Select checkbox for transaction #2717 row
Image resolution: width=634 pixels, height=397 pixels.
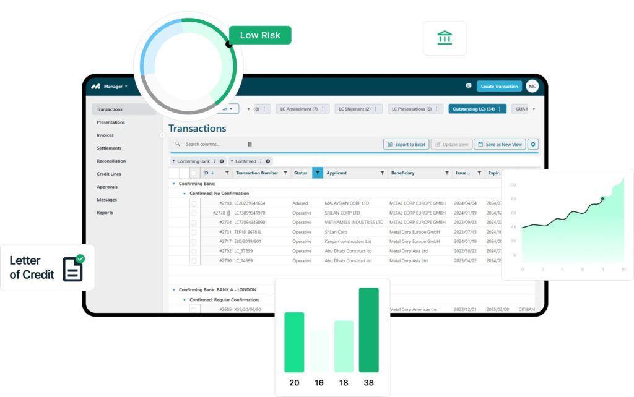(x=194, y=241)
